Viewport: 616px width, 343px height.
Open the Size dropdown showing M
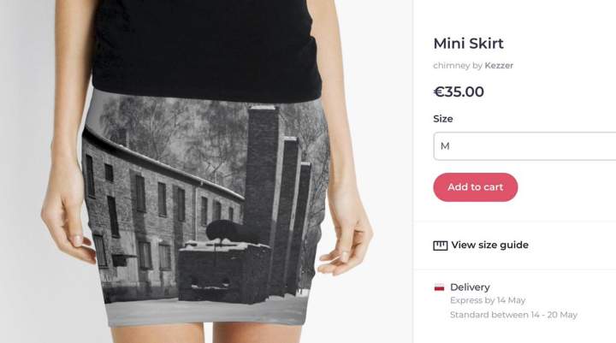click(x=524, y=146)
